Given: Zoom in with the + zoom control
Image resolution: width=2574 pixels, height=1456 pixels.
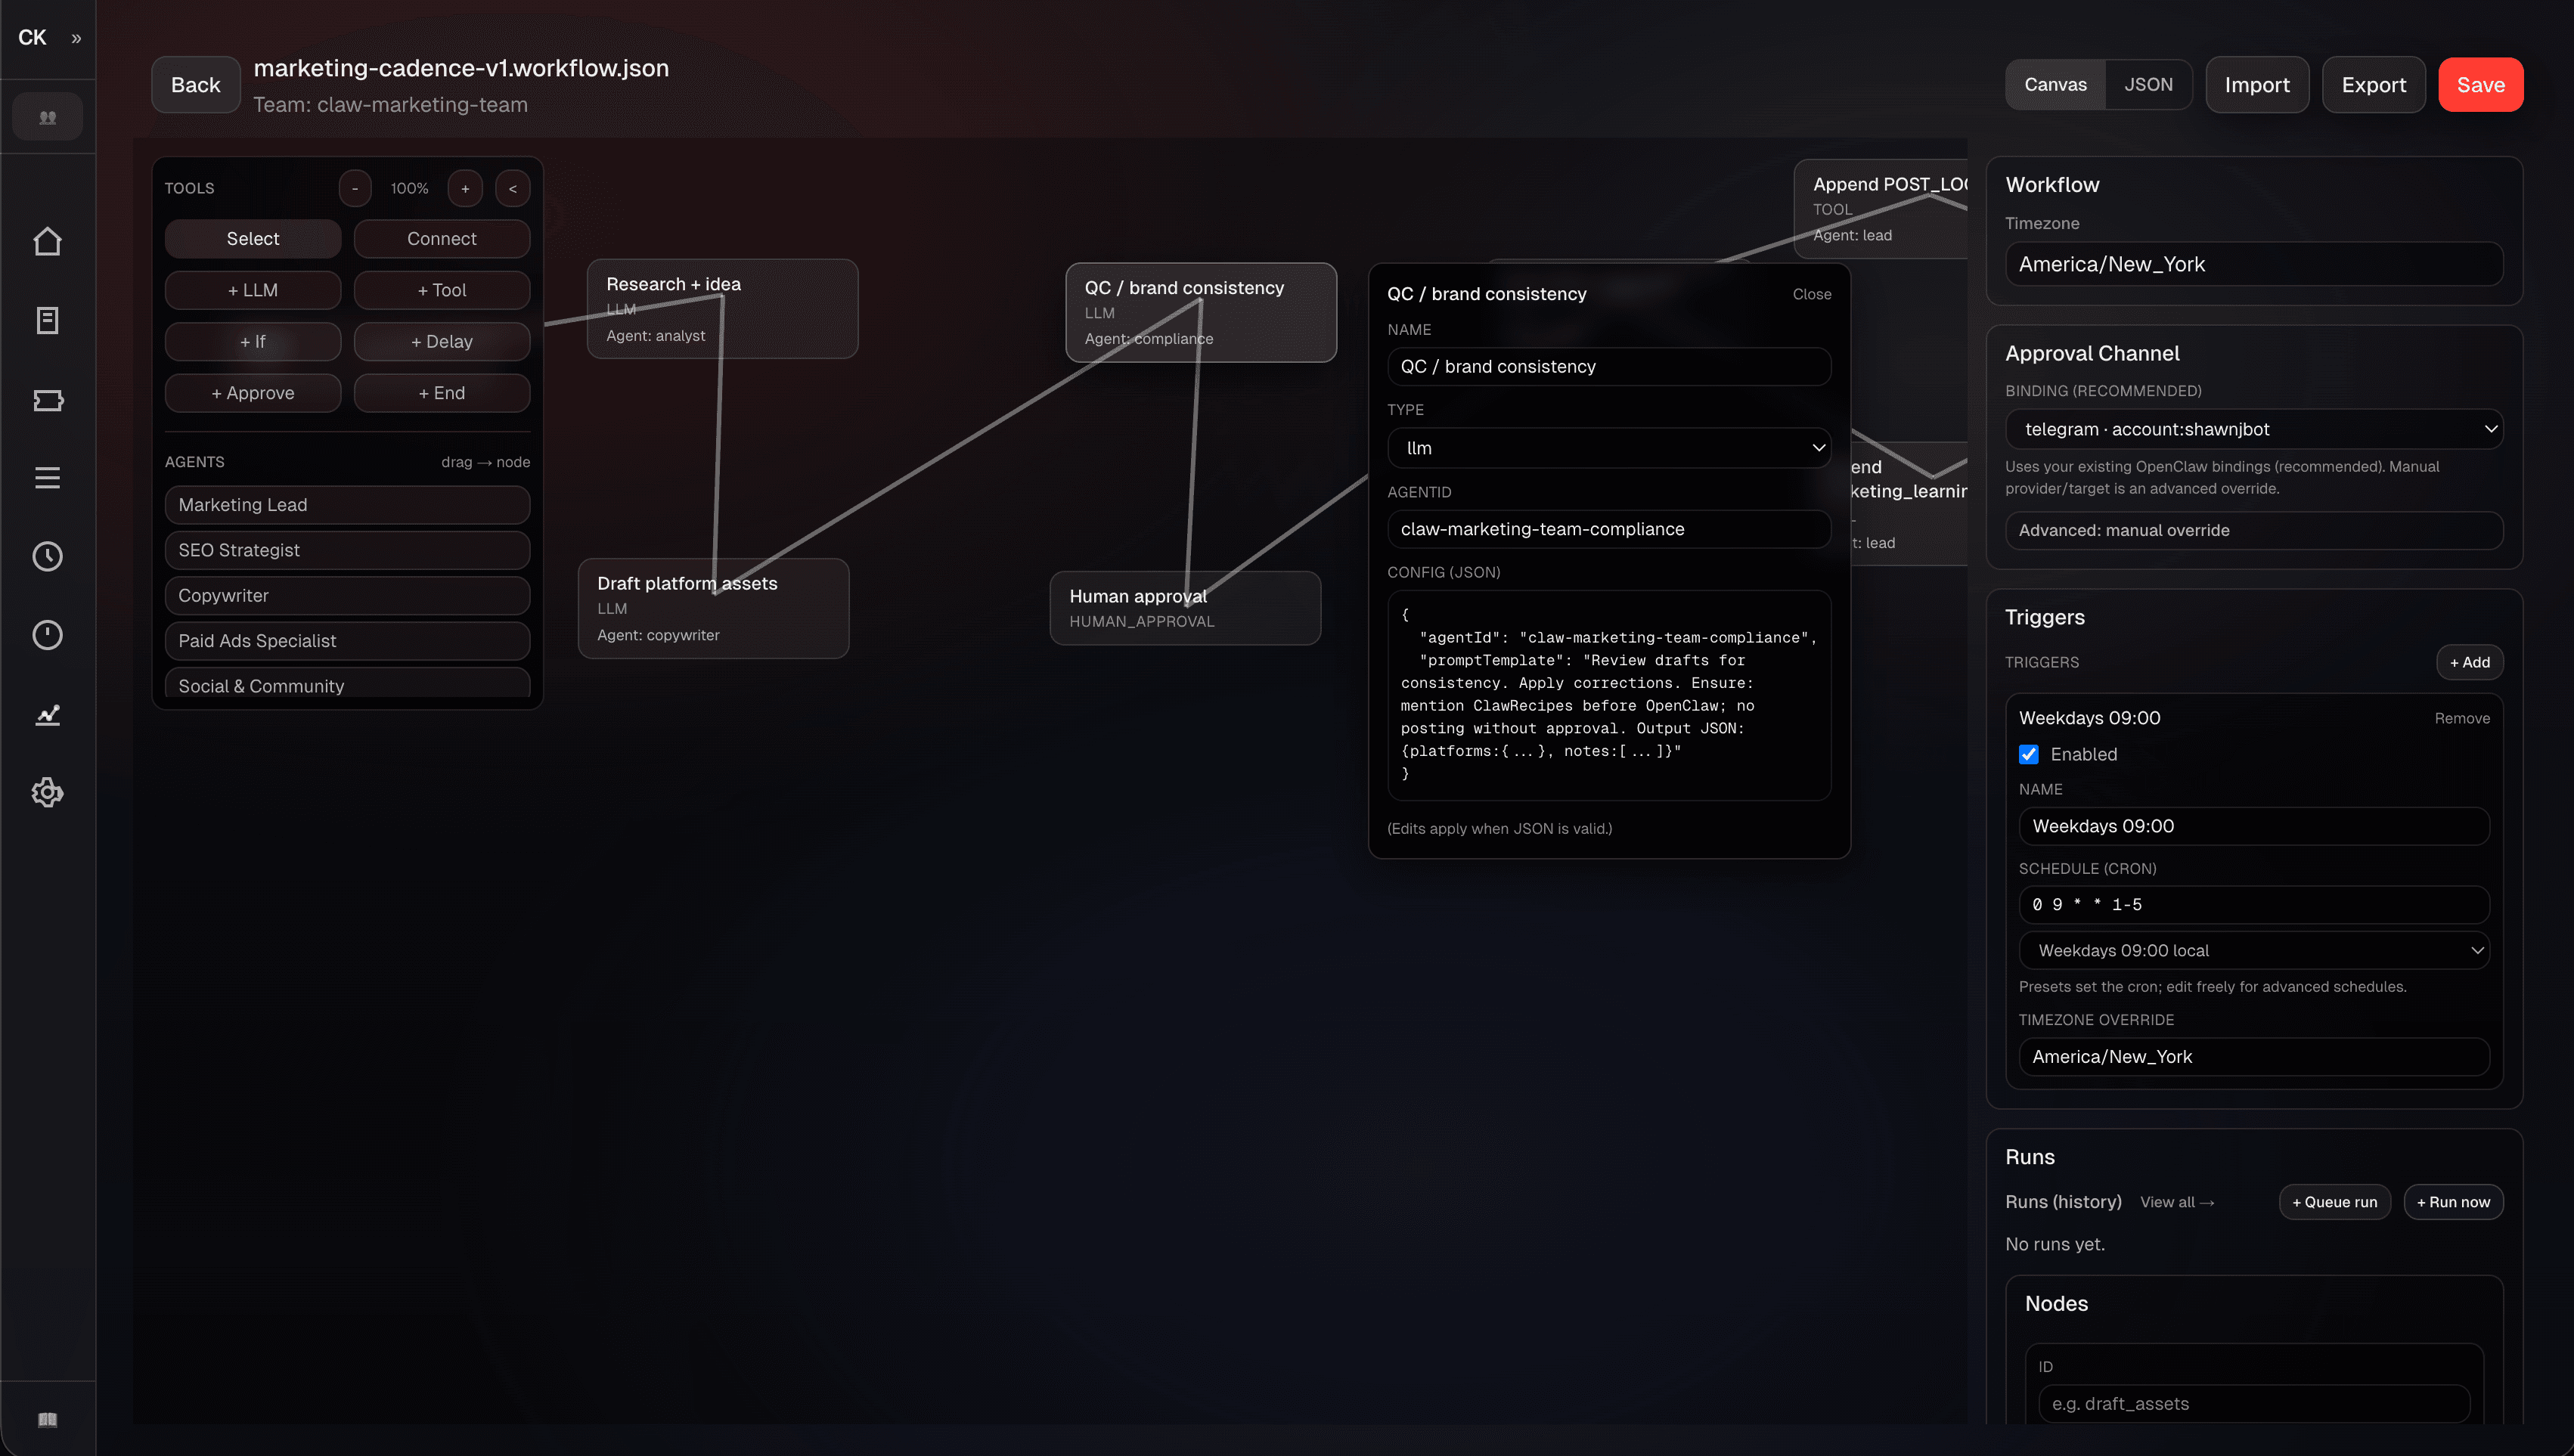Looking at the screenshot, I should [x=465, y=188].
